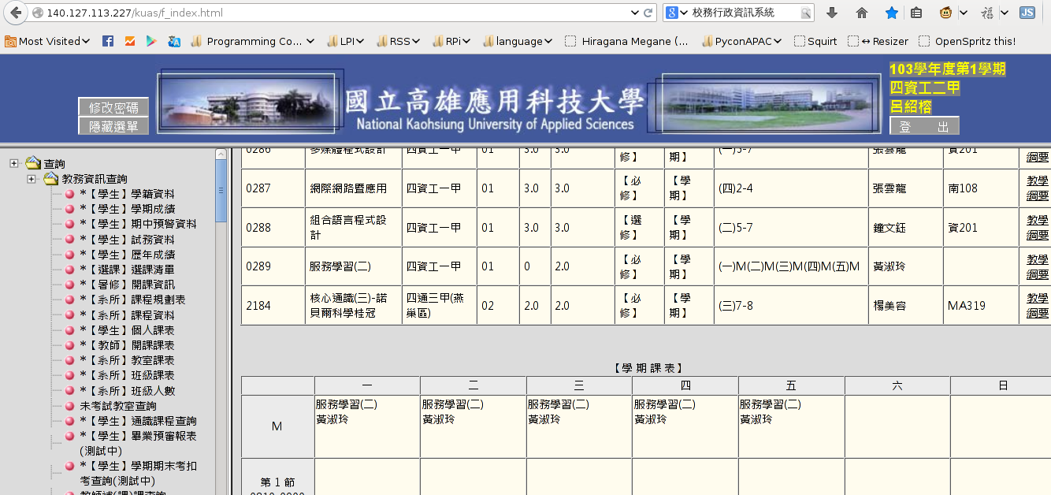The height and width of the screenshot is (495, 1051).
Task: Bookmark this page with the star icon
Action: 892,13
